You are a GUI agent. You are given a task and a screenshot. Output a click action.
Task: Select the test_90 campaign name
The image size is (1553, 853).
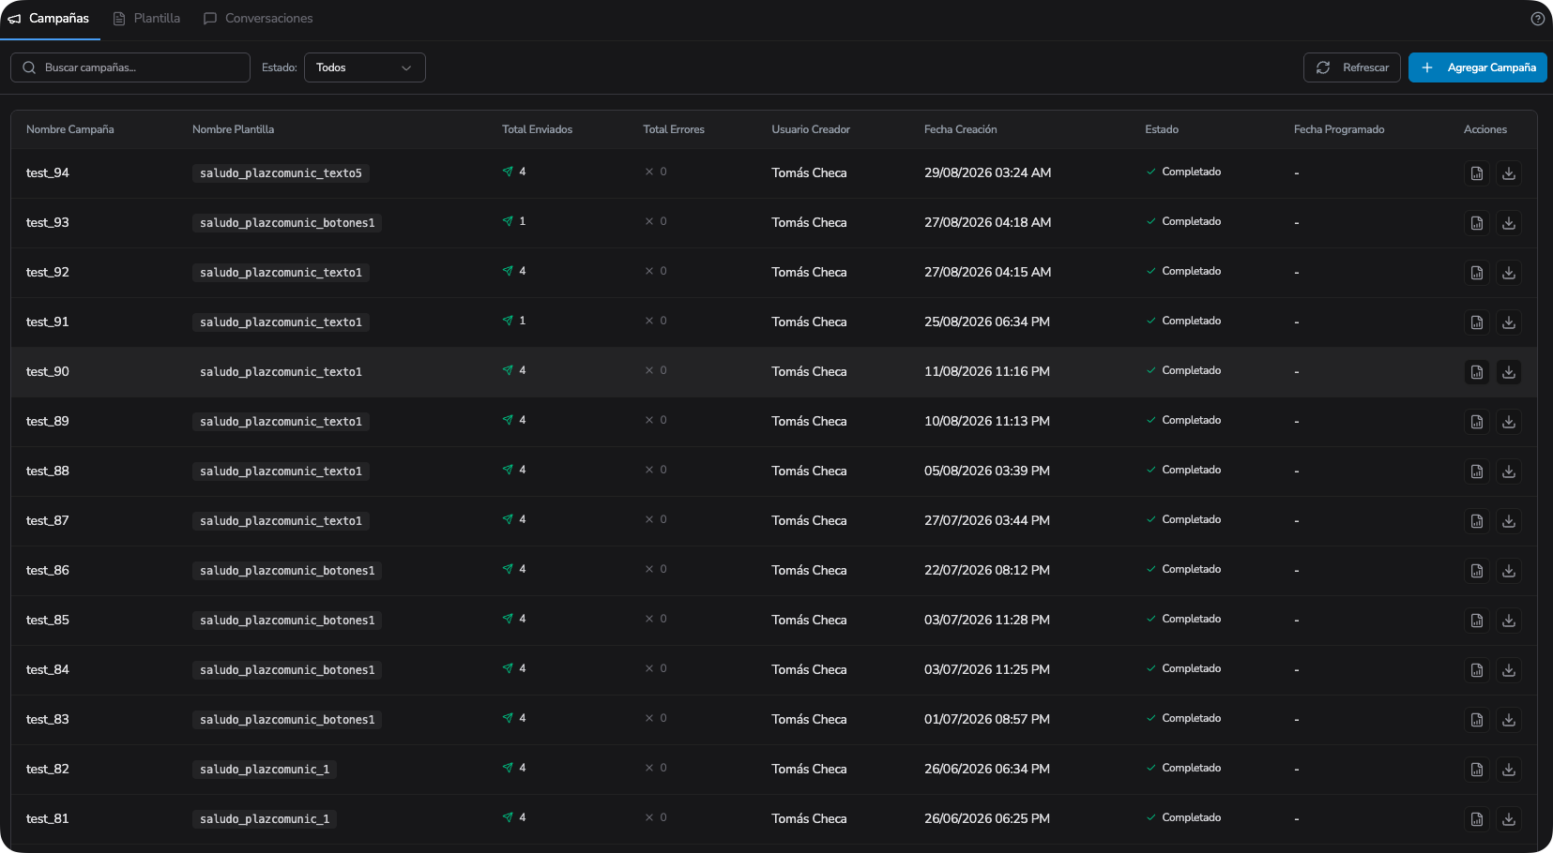click(x=48, y=371)
